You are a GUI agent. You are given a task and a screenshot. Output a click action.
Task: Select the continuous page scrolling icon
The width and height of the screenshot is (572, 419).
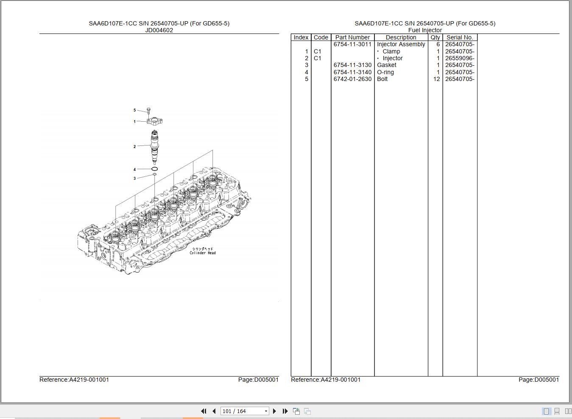click(x=557, y=411)
